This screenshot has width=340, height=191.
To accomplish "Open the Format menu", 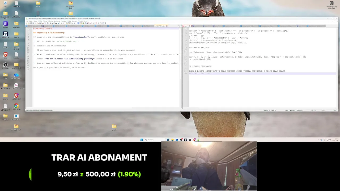I will coord(45,21).
